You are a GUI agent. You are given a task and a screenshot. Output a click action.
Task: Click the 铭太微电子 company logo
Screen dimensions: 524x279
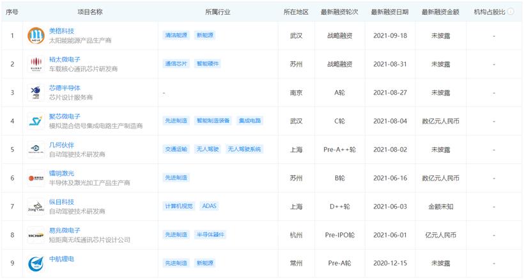pyautogui.click(x=36, y=64)
